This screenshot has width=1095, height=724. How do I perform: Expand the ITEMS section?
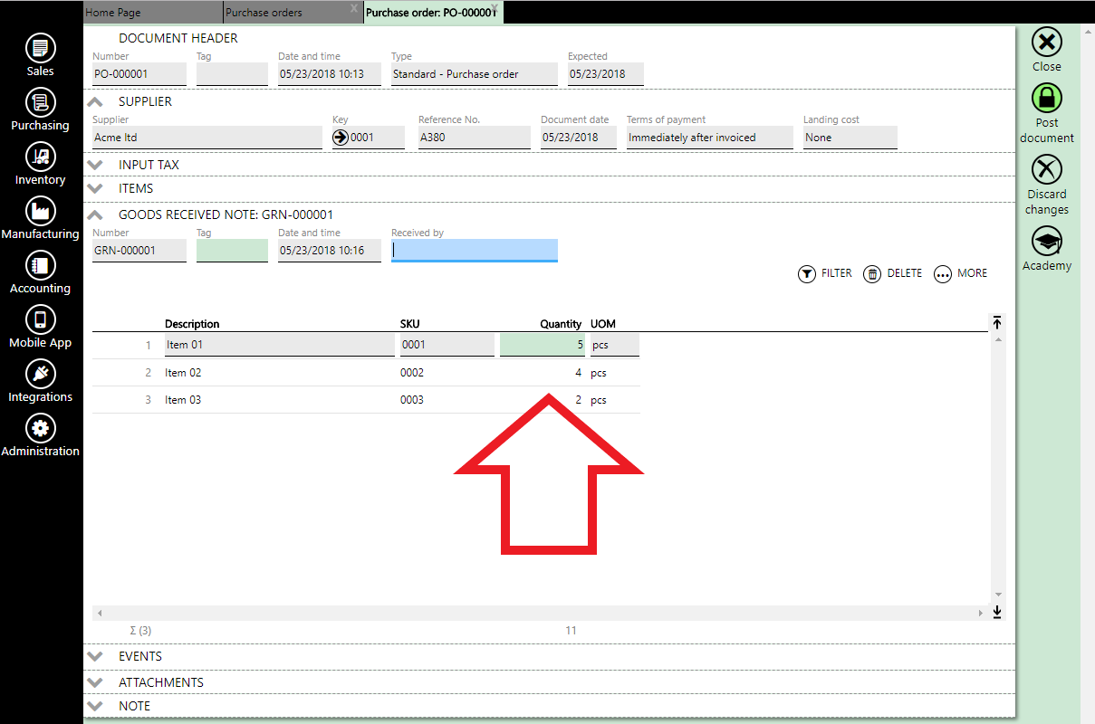coord(95,188)
